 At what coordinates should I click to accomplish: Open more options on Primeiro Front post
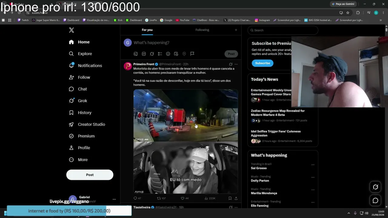(236, 64)
